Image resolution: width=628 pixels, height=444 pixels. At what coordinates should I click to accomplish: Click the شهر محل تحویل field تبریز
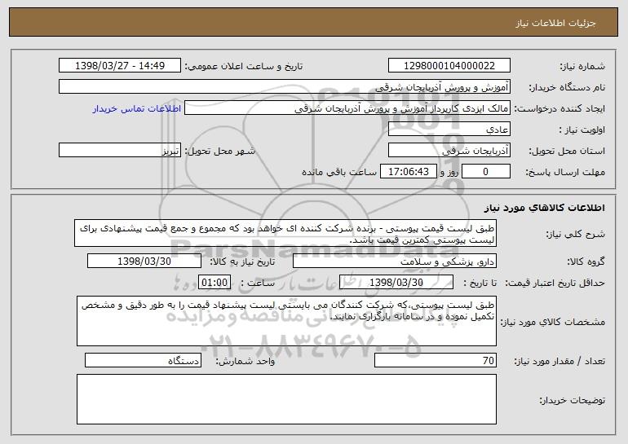coord(120,151)
